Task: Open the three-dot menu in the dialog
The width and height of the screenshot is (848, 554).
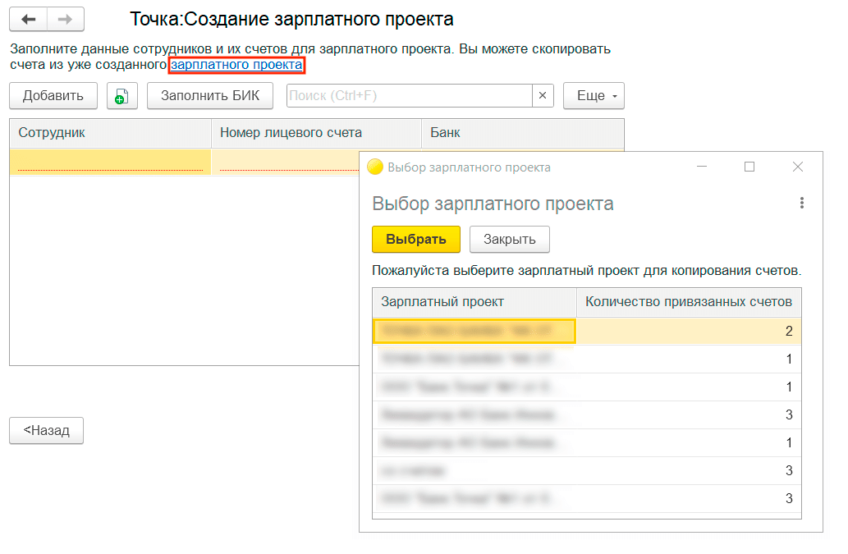Action: click(801, 204)
